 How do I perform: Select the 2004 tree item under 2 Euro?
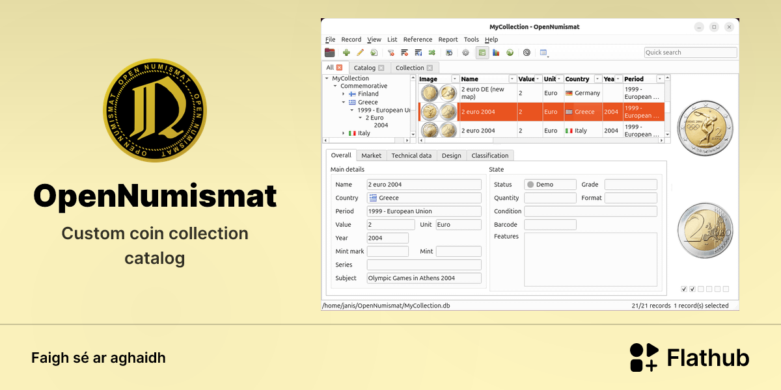click(381, 125)
